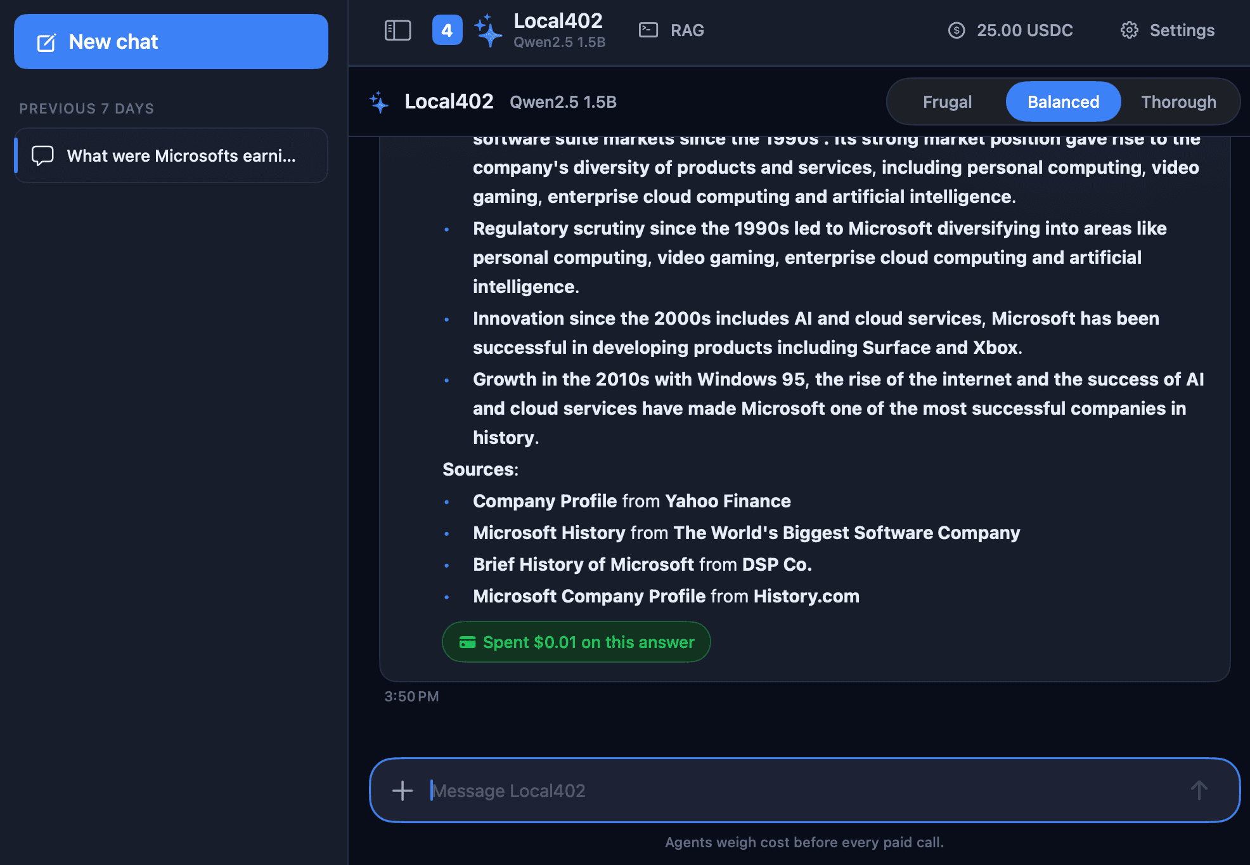The height and width of the screenshot is (865, 1250).
Task: Focus the Message Local402 input field
Action: [x=804, y=790]
